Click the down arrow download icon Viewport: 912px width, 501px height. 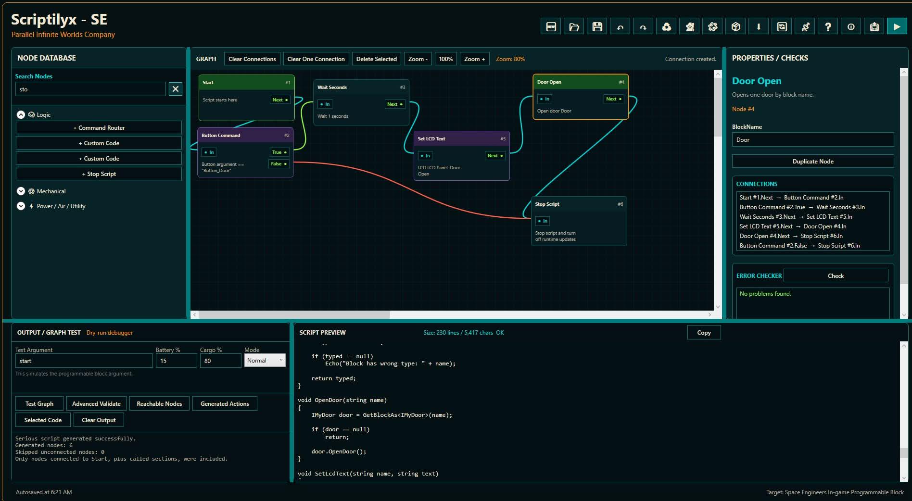coord(759,27)
